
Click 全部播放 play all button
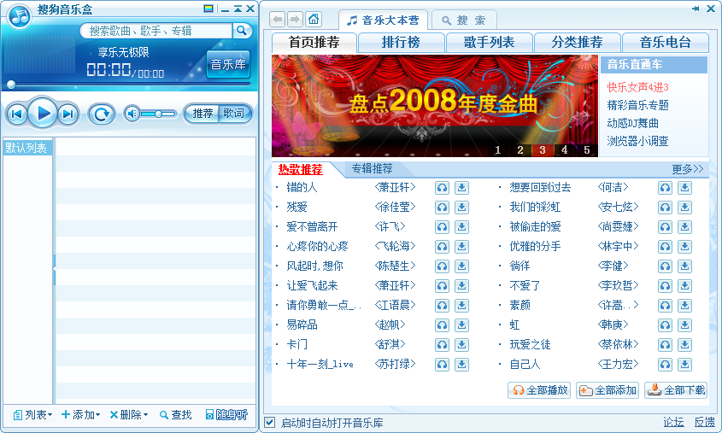coord(539,390)
